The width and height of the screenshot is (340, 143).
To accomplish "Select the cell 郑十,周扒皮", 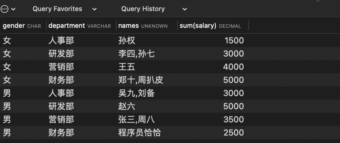I will pos(141,80).
